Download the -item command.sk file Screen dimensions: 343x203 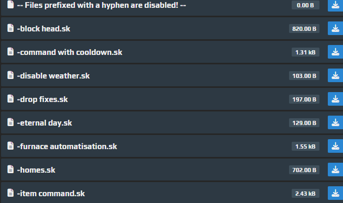click(335, 193)
